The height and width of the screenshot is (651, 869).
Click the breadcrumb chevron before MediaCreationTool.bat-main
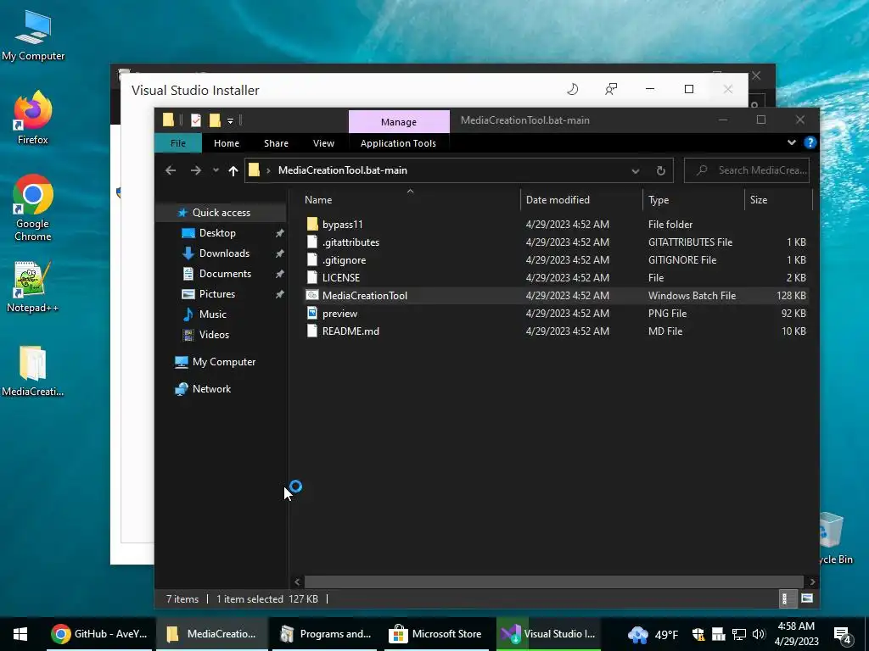pos(268,170)
